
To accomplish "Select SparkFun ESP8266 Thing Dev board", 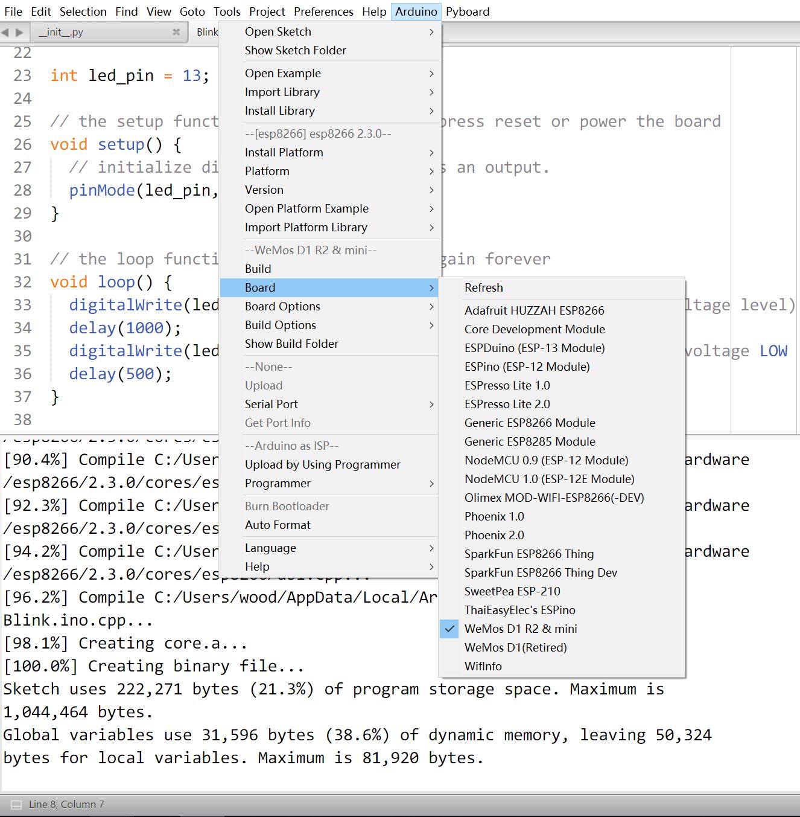I will click(562, 572).
